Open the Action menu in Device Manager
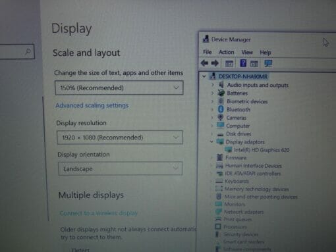336x252 pixels. (227, 52)
